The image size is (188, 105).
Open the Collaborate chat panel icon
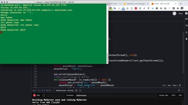186,19
